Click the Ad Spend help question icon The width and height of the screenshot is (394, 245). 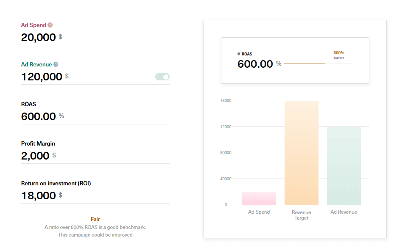50,25
